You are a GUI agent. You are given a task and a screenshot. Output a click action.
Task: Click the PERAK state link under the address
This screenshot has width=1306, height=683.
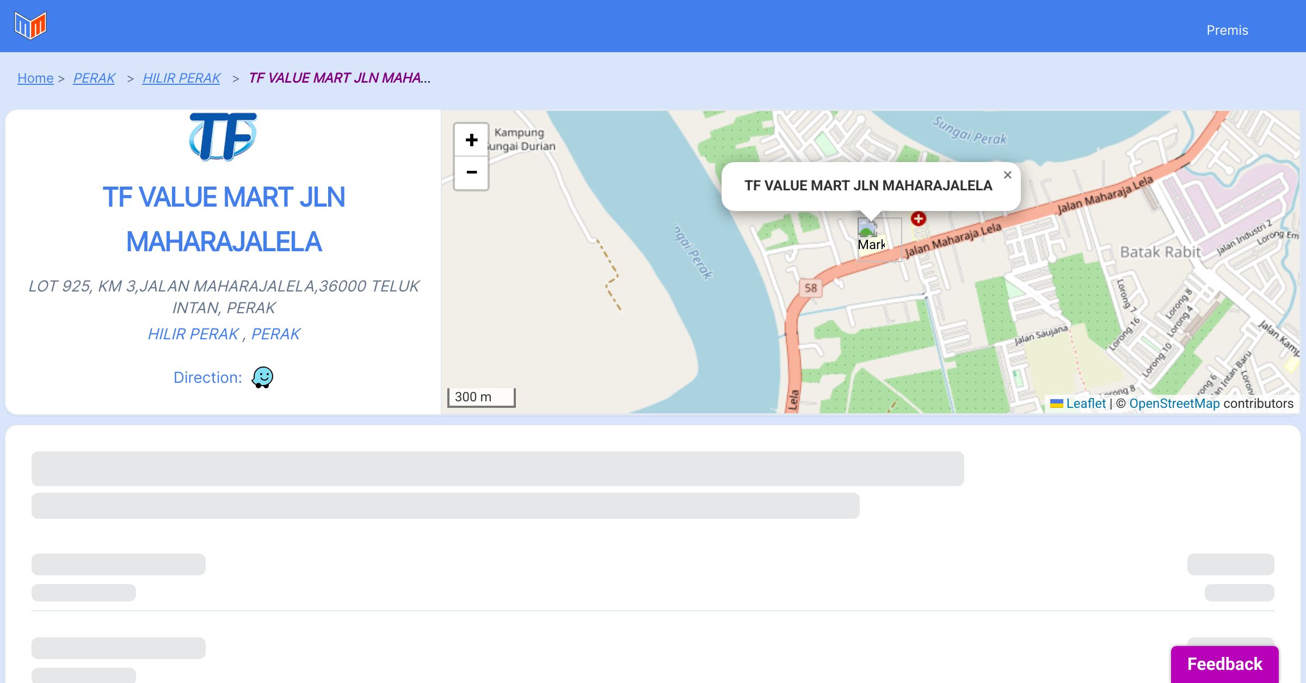click(275, 334)
